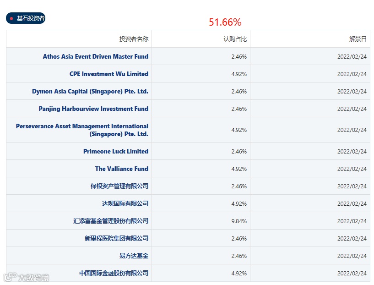The height and width of the screenshot is (285, 374).
Task: Open 保银资产管理有限公司 link
Action: pos(119,186)
